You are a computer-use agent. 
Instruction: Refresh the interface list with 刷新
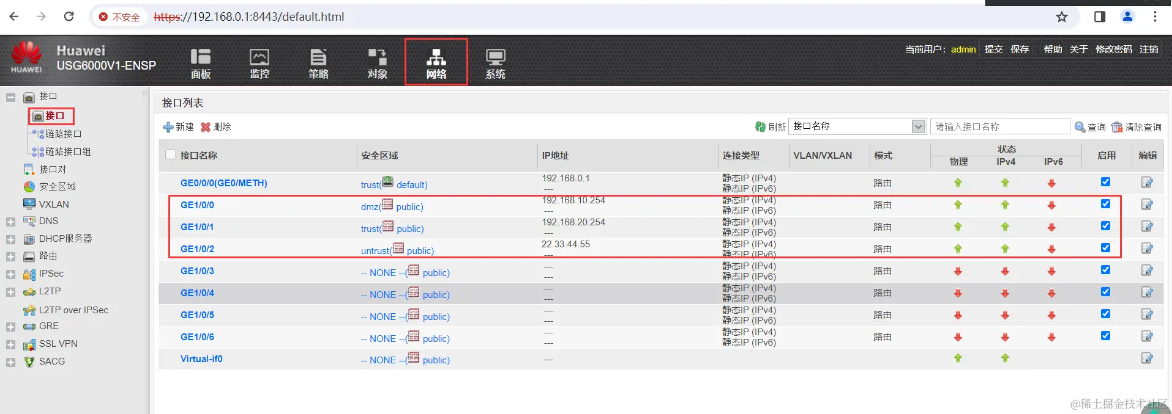pos(771,127)
